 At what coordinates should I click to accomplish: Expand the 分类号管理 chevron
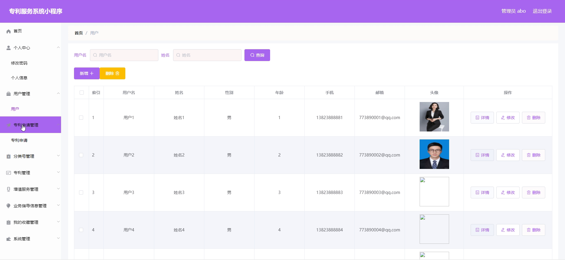58,156
